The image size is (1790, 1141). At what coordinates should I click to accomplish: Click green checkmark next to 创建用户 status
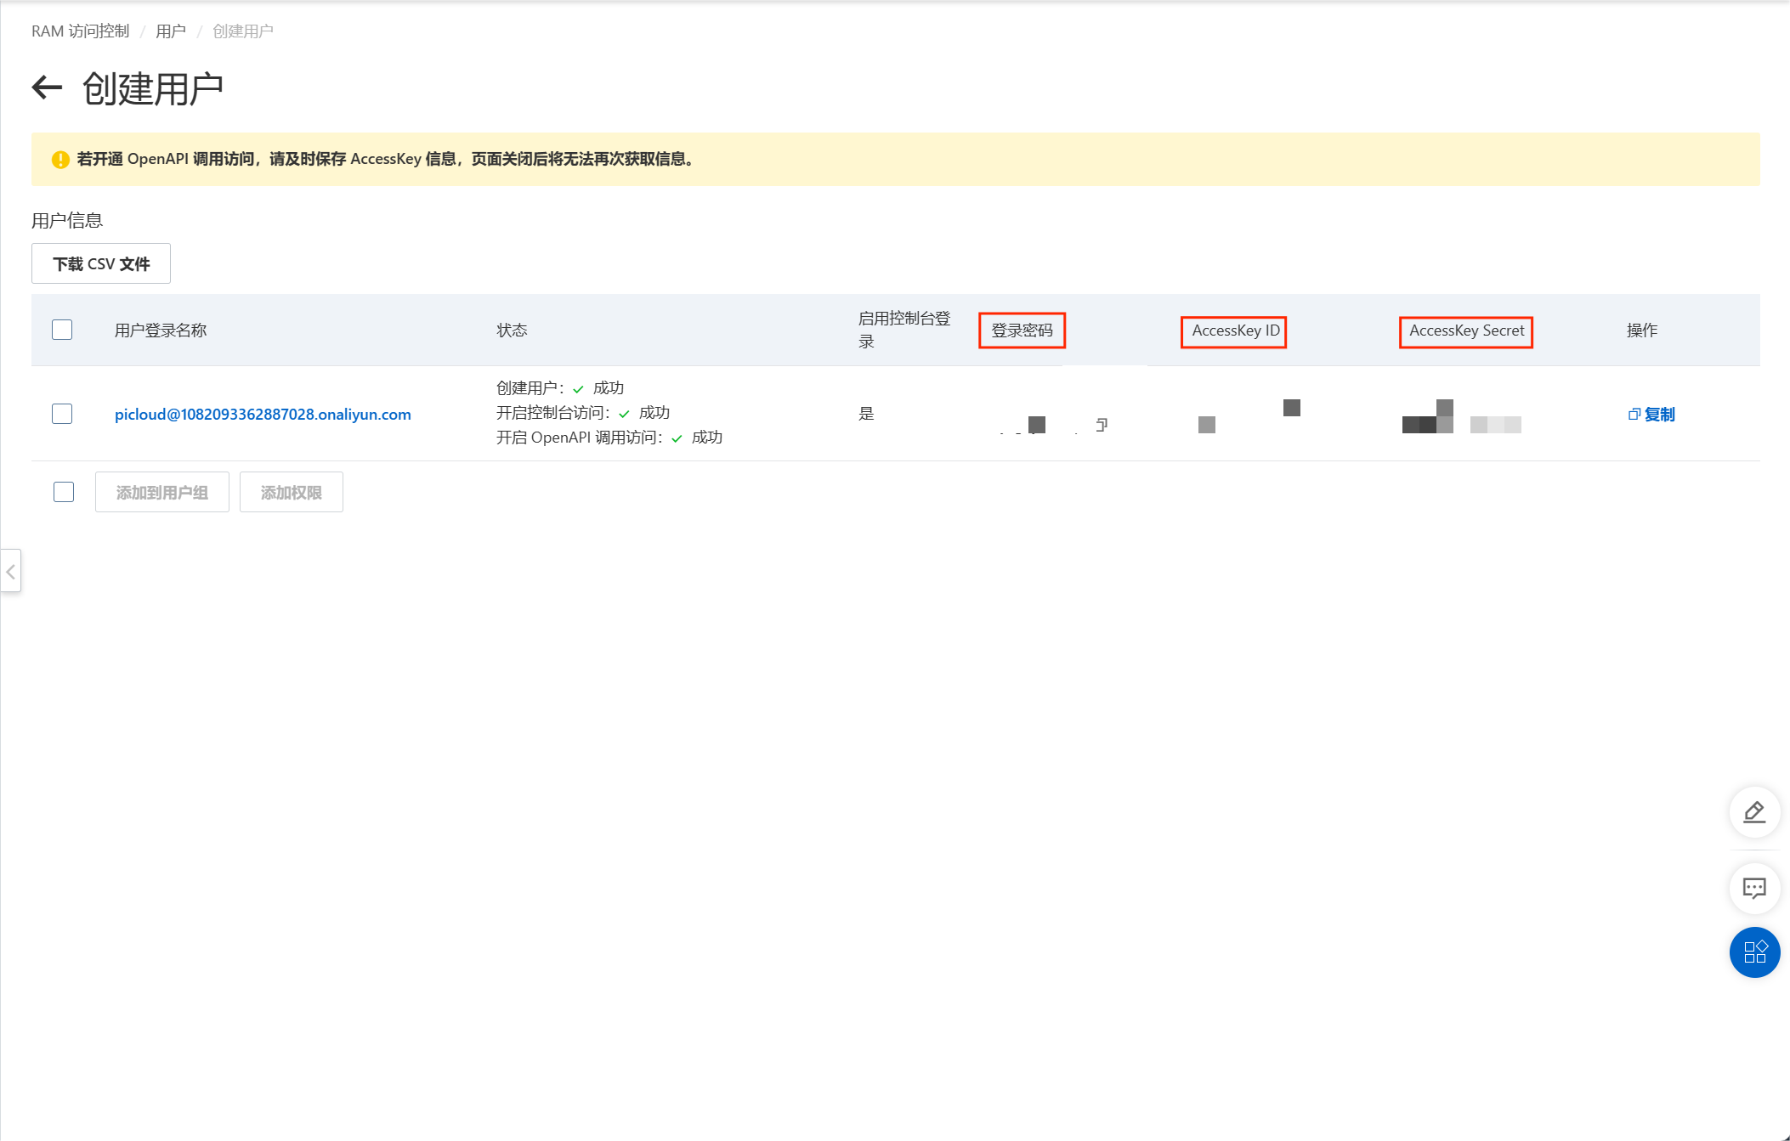[x=578, y=389]
